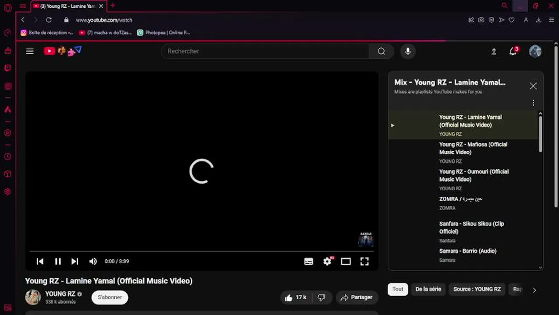Mute the video volume

click(93, 261)
